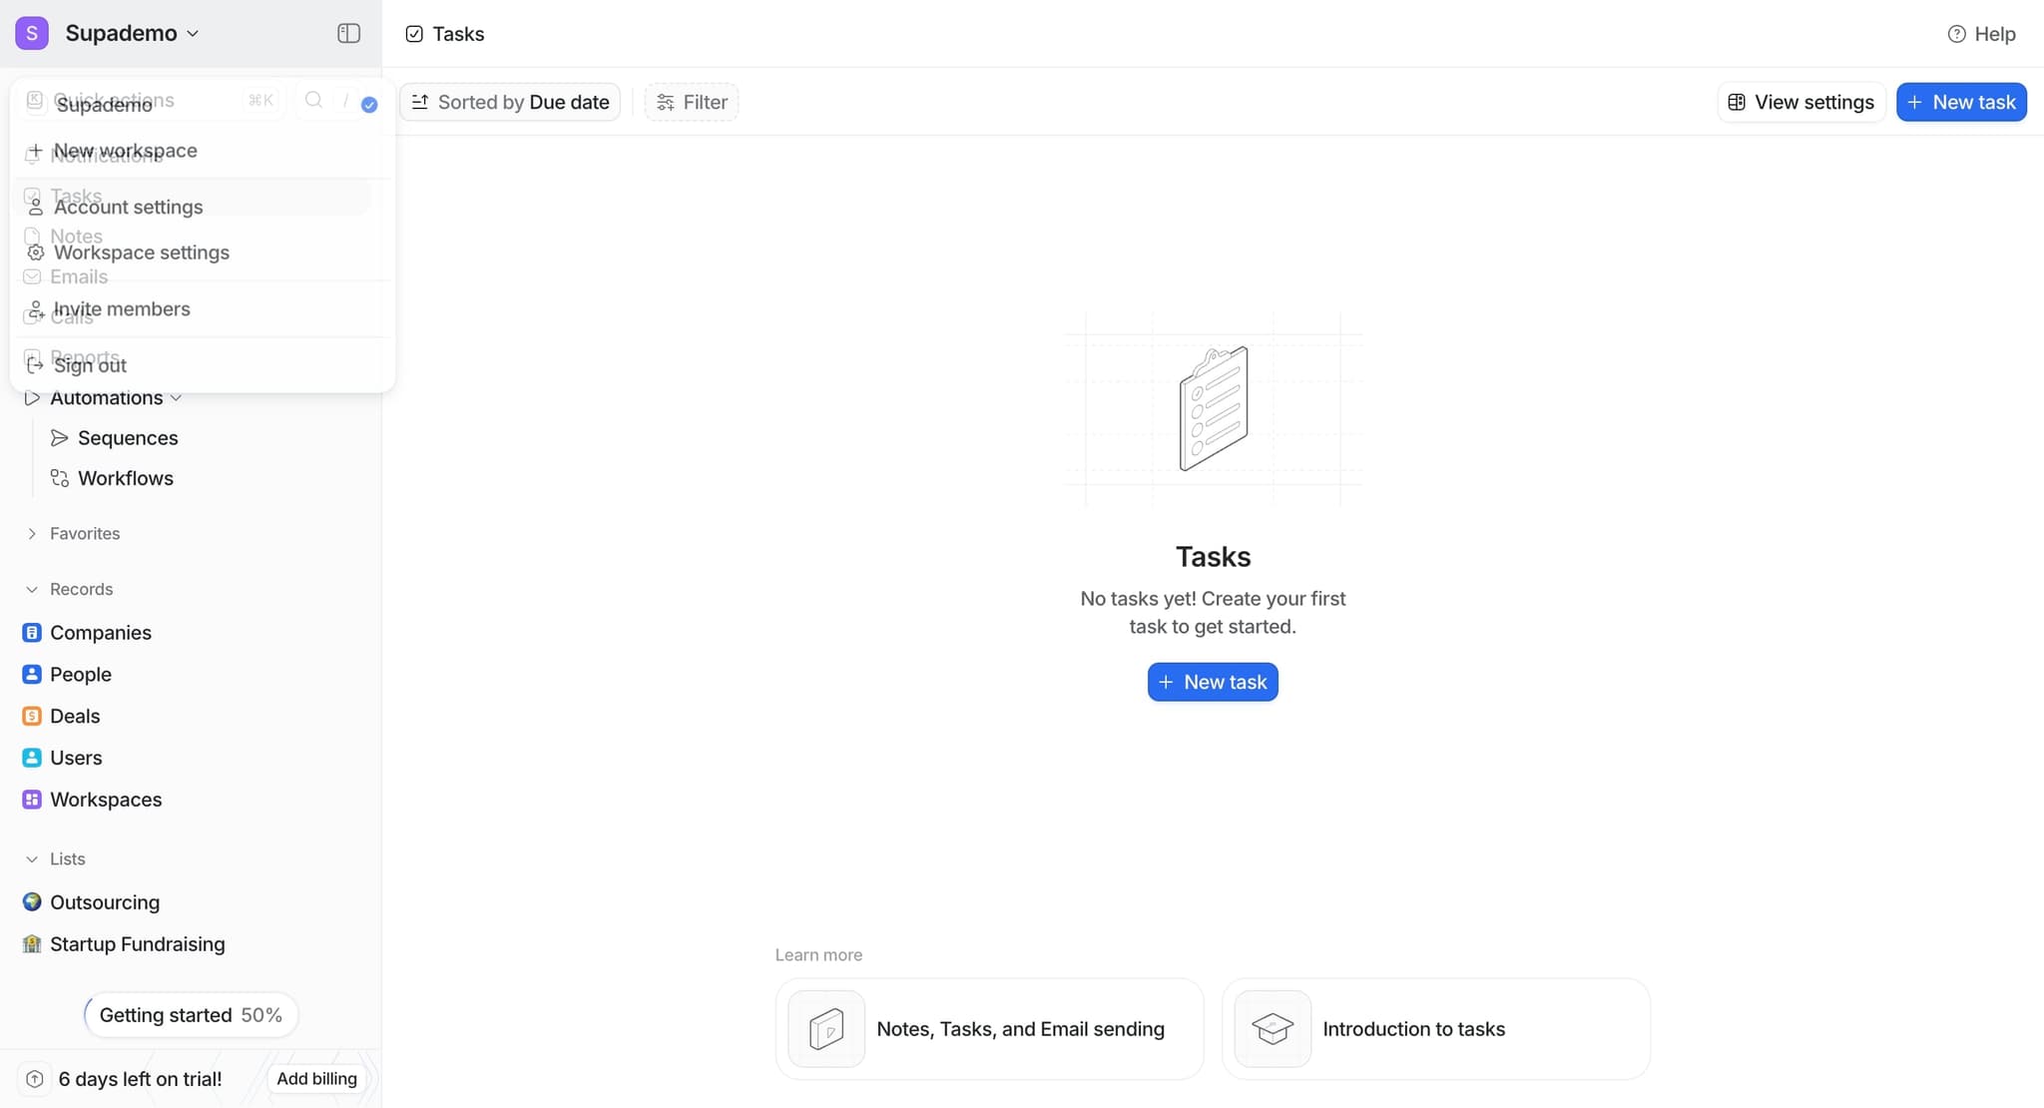Choose Invite members in the menu
This screenshot has height=1108, width=2044.
121,308
